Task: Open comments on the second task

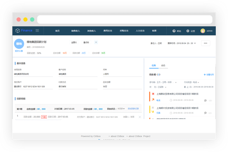Action: tap(206, 113)
